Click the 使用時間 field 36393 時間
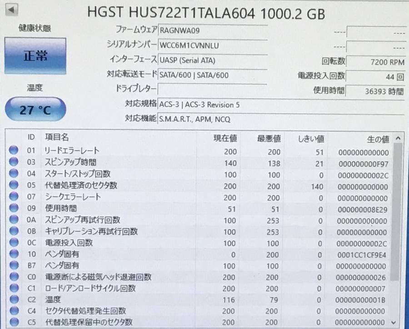 click(x=376, y=91)
